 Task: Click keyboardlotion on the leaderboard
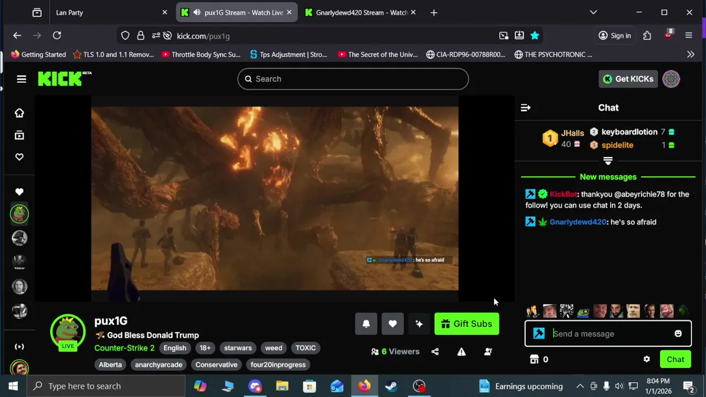pos(629,132)
